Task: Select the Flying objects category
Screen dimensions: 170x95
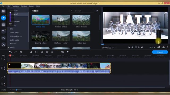Action: point(16,36)
